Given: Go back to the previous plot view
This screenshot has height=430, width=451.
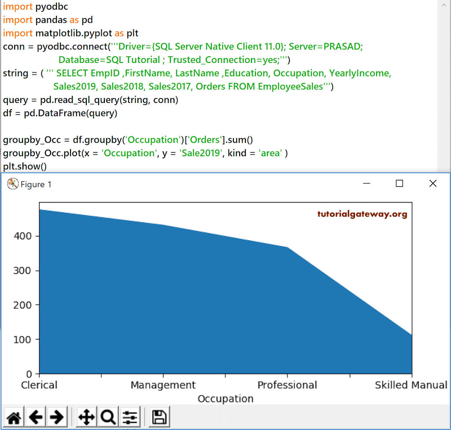Looking at the screenshot, I should [36, 416].
